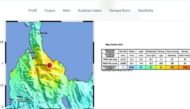The width and height of the screenshot is (190, 109).
Task: Click the 'Very strong' shaking cell
Action: [172, 52]
